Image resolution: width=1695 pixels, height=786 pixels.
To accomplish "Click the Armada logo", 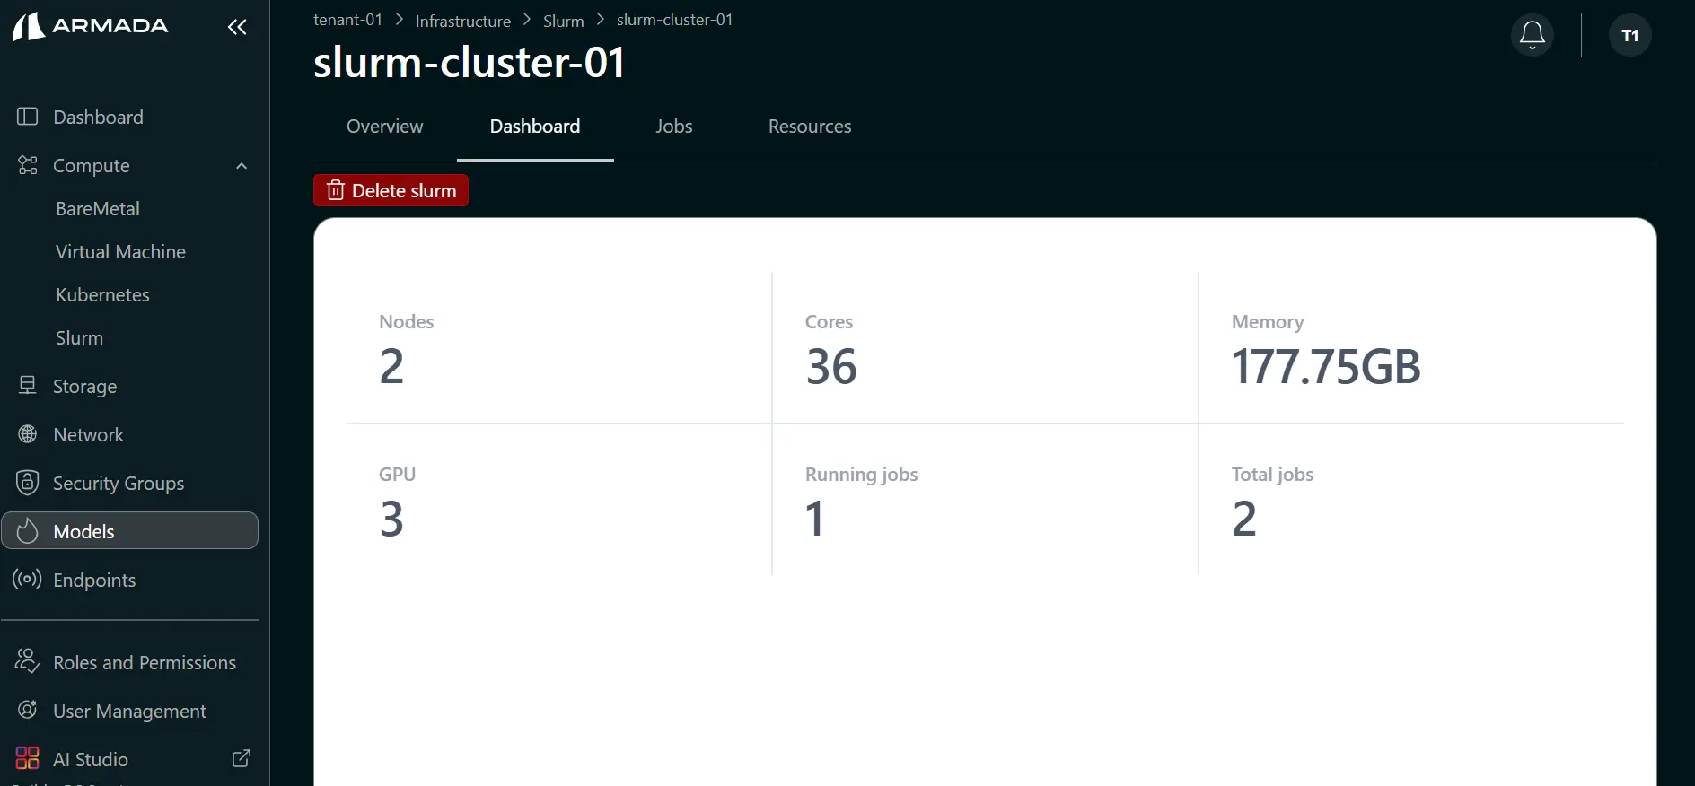I will tap(90, 26).
